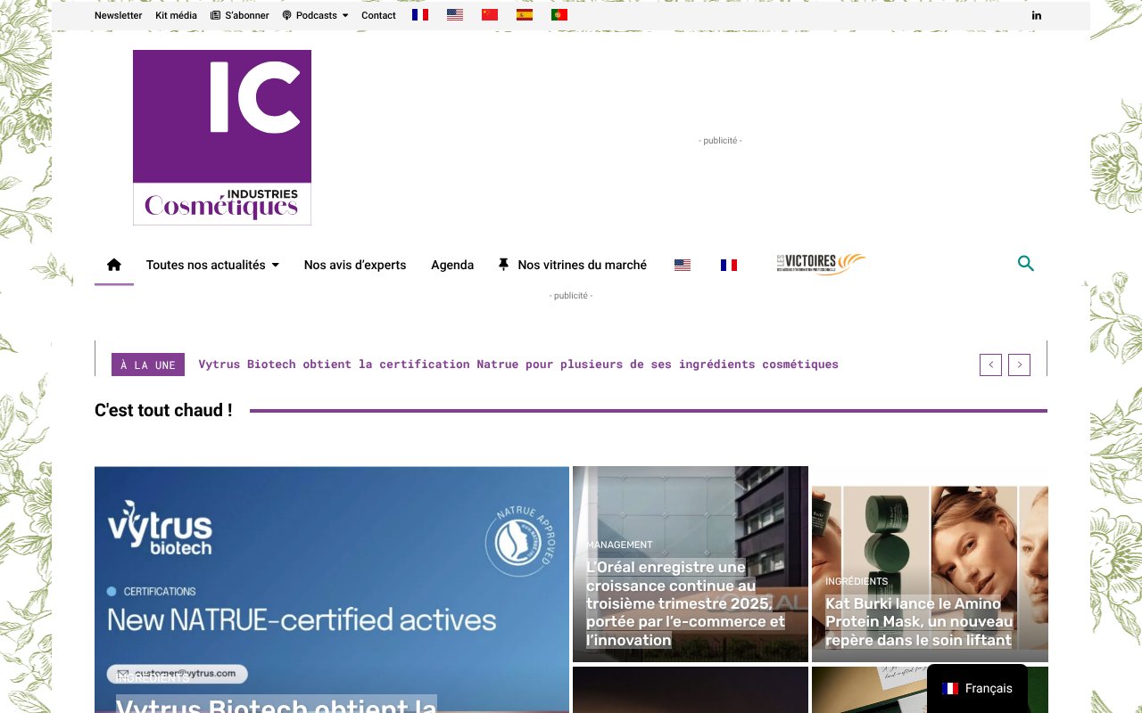The width and height of the screenshot is (1142, 713).
Task: Open the Agenda menu item
Action: click(x=452, y=264)
